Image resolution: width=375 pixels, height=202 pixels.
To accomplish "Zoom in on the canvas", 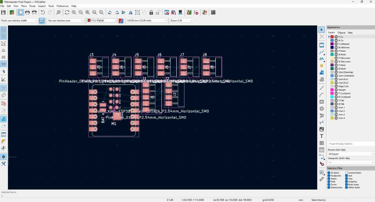I will tap(74, 12).
